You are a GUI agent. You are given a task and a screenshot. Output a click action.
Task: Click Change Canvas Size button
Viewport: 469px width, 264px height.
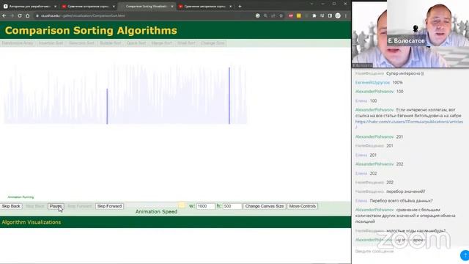click(265, 206)
